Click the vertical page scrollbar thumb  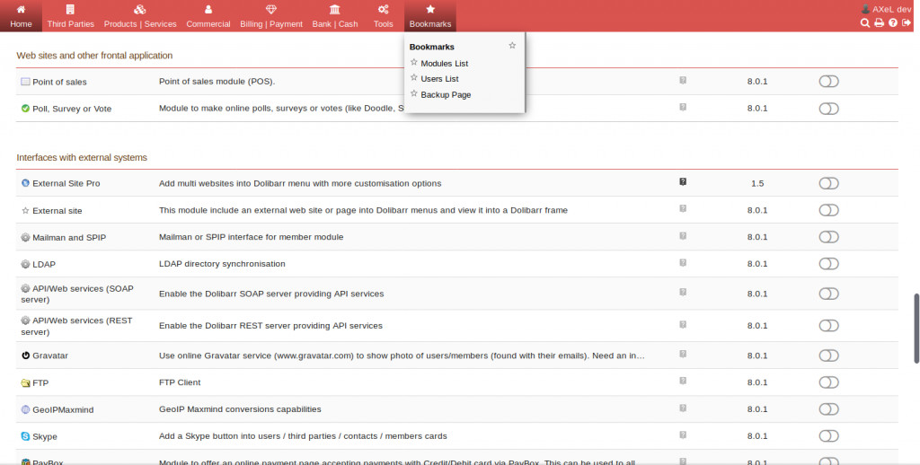(916, 328)
